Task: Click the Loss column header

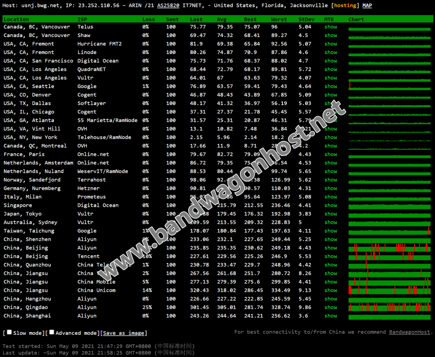Action: pyautogui.click(x=148, y=20)
